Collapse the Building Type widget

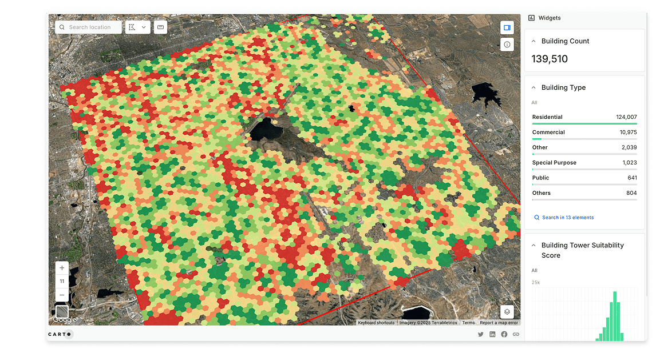(534, 87)
